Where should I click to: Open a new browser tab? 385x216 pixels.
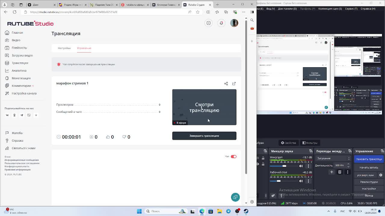218,5
